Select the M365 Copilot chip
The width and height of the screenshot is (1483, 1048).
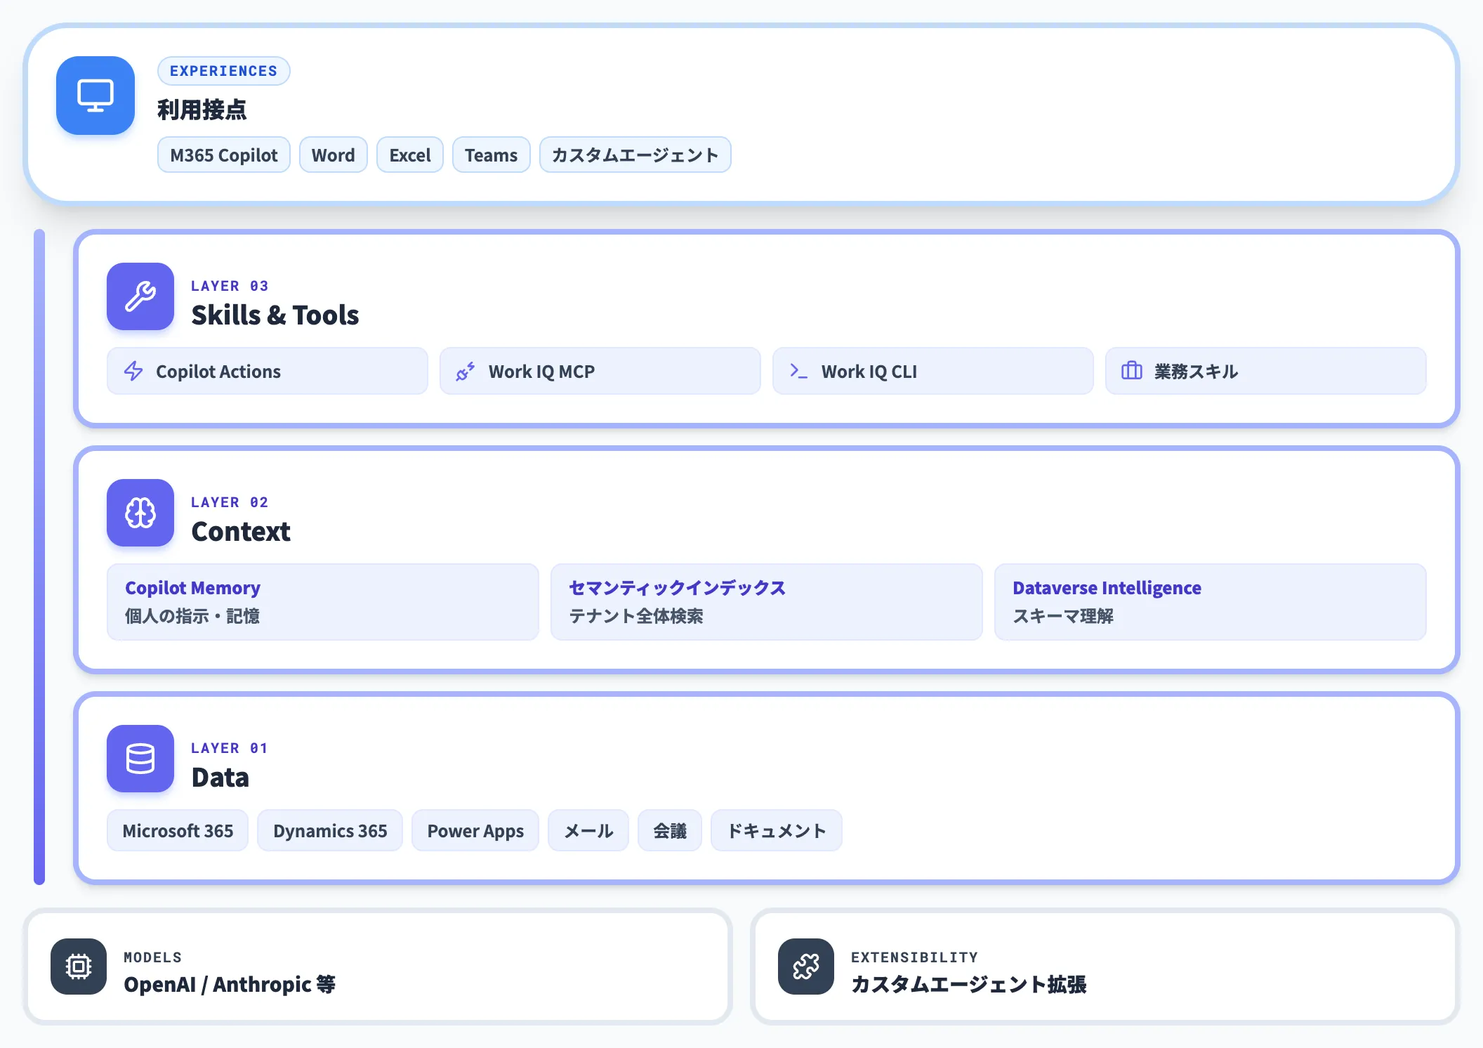point(224,155)
